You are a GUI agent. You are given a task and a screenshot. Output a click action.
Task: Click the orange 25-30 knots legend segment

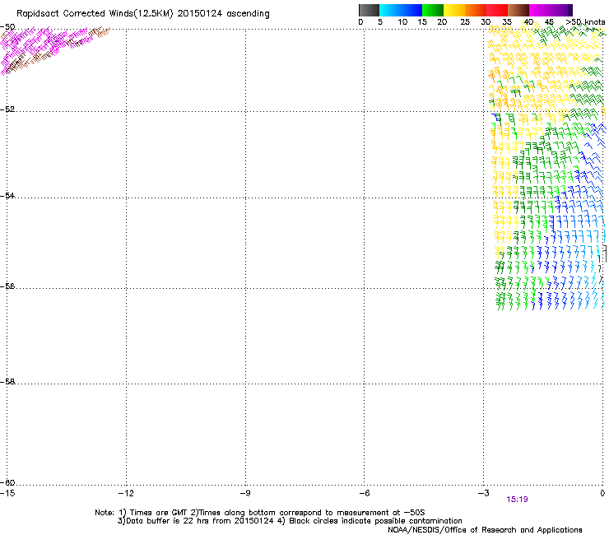click(x=476, y=10)
